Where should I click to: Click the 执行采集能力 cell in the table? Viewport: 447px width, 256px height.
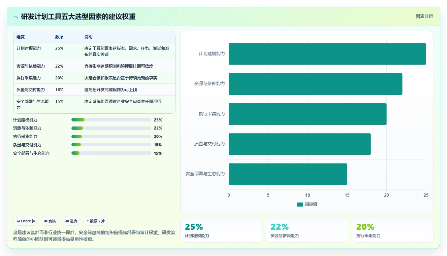pyautogui.click(x=29, y=78)
